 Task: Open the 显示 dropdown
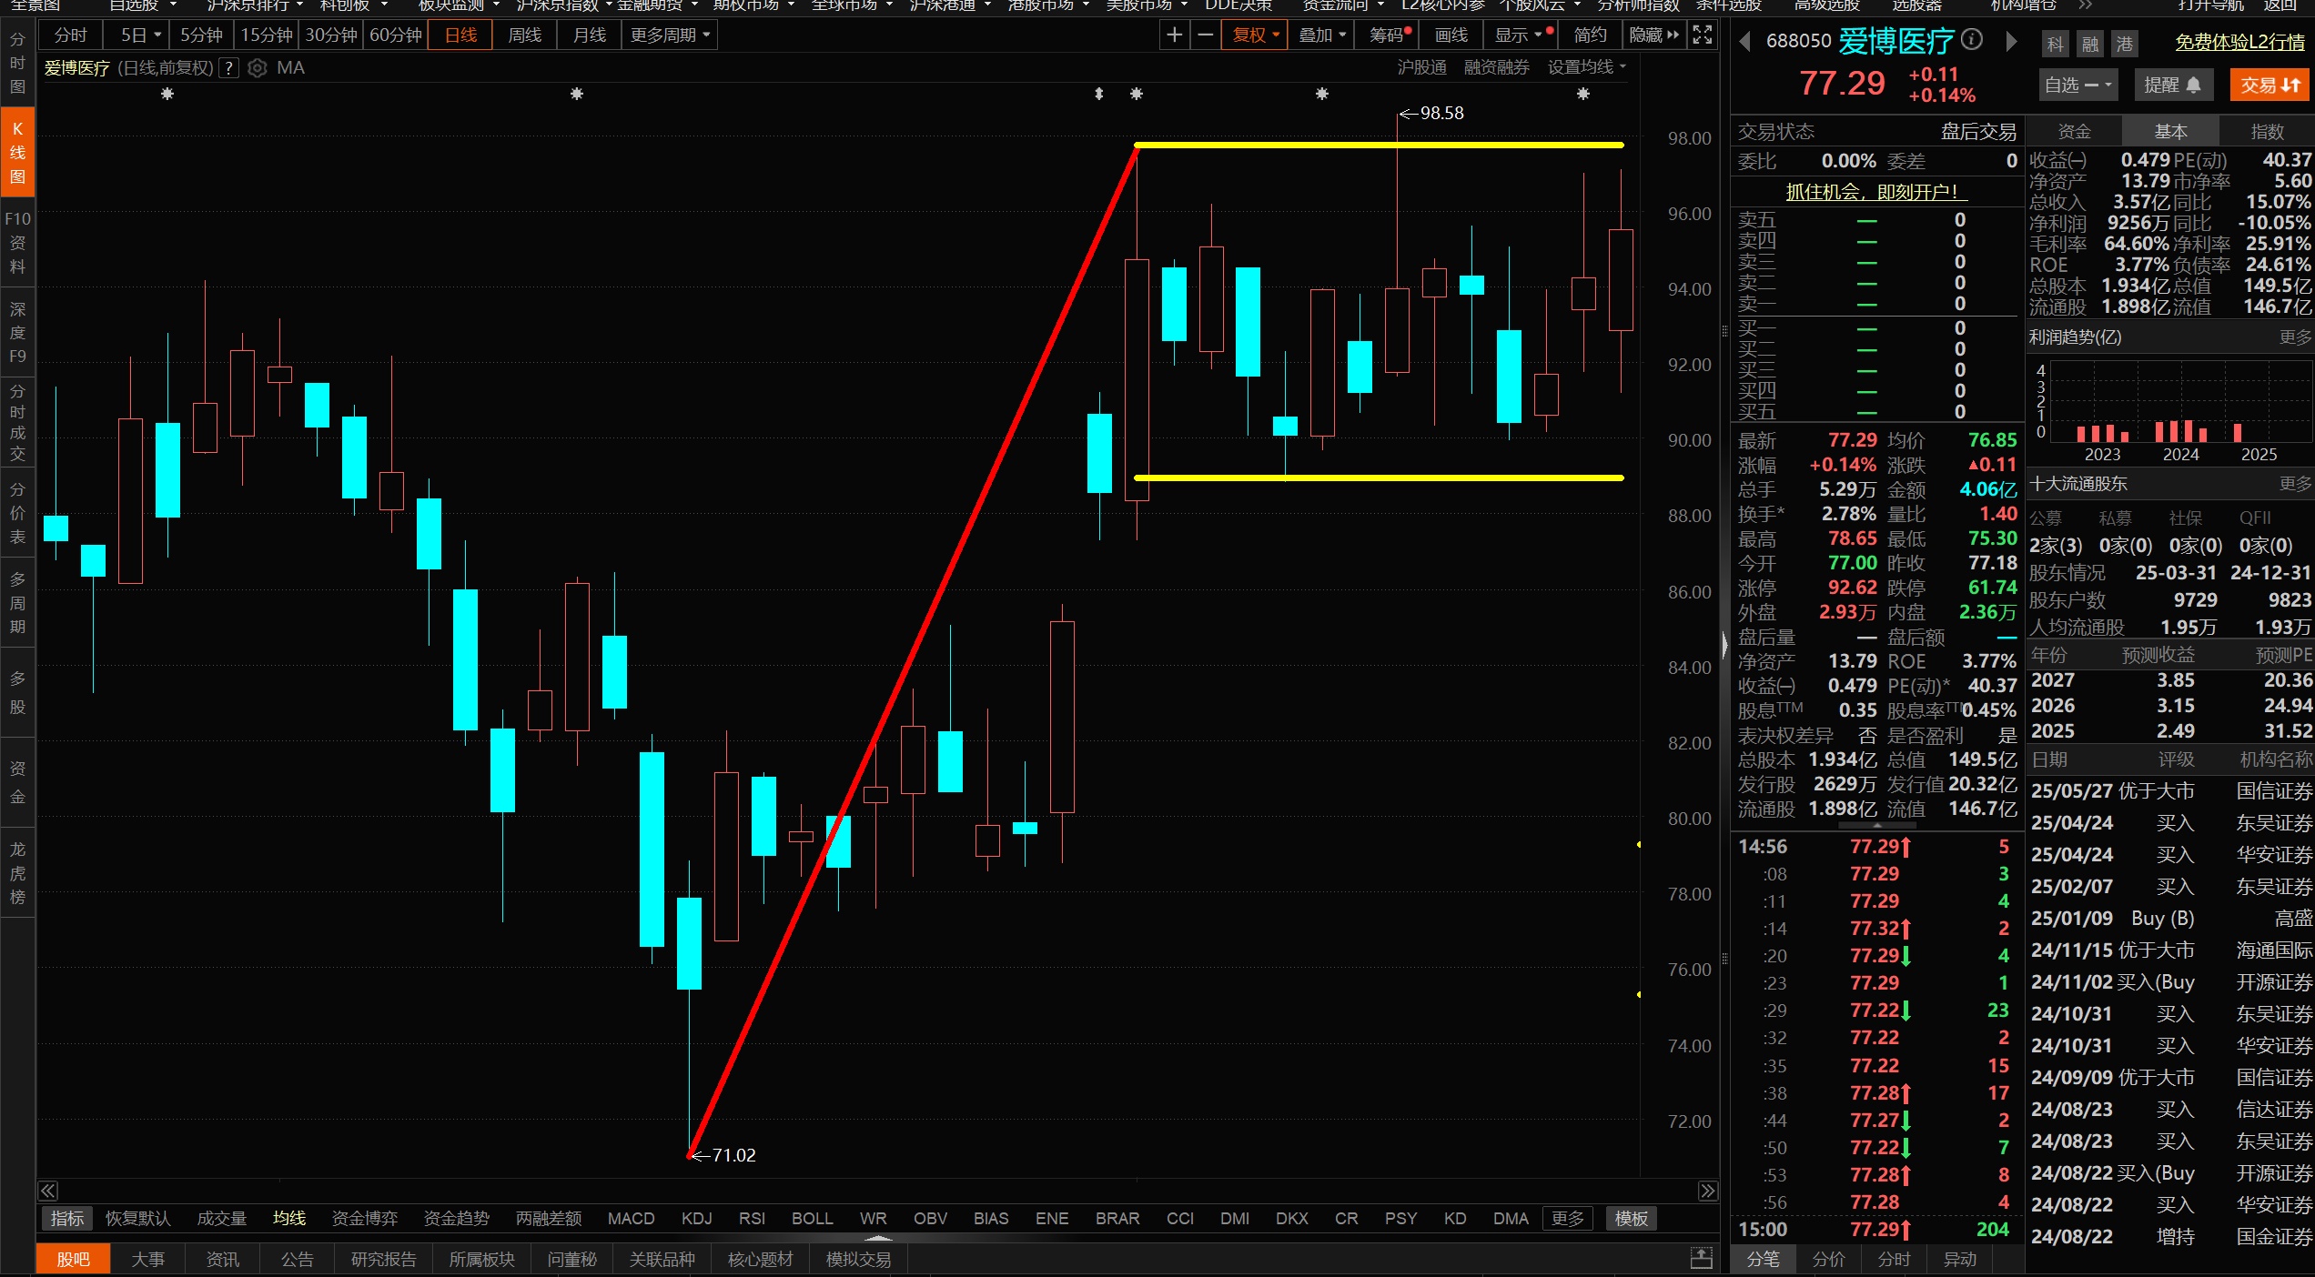click(1520, 35)
